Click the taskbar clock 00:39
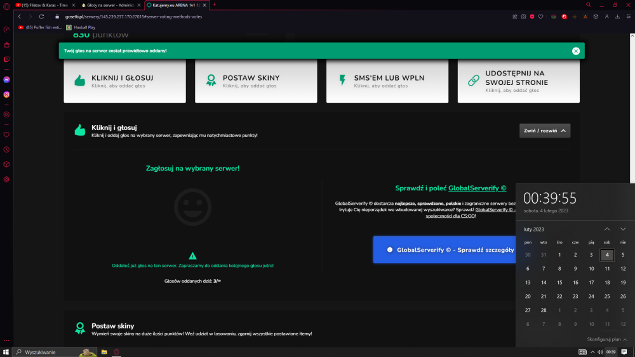 point(611,352)
